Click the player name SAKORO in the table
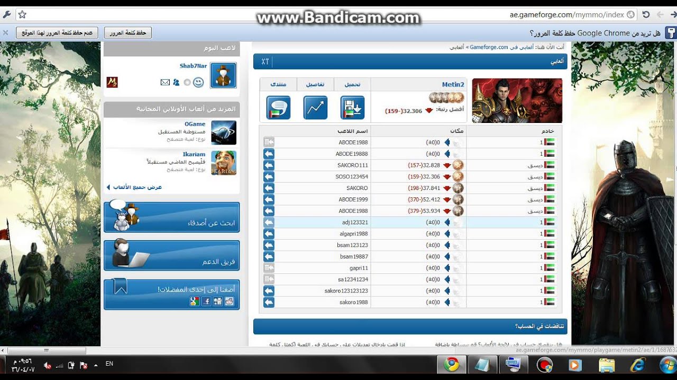Viewport: 677px width, 380px height. [x=357, y=188]
